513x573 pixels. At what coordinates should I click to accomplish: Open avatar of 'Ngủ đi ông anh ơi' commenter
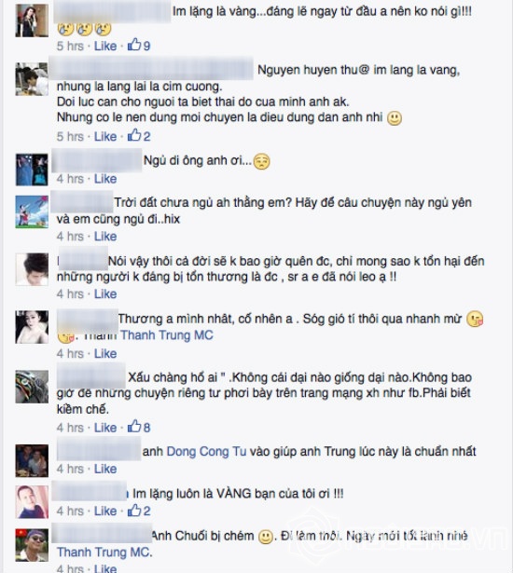32,170
